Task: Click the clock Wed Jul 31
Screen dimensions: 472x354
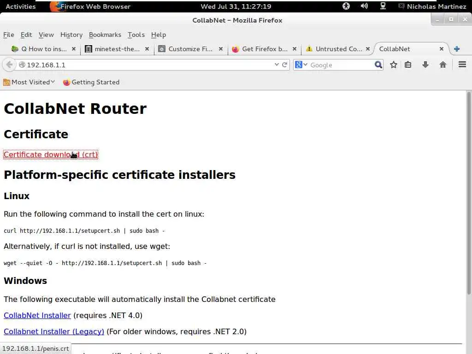Action: [x=236, y=6]
